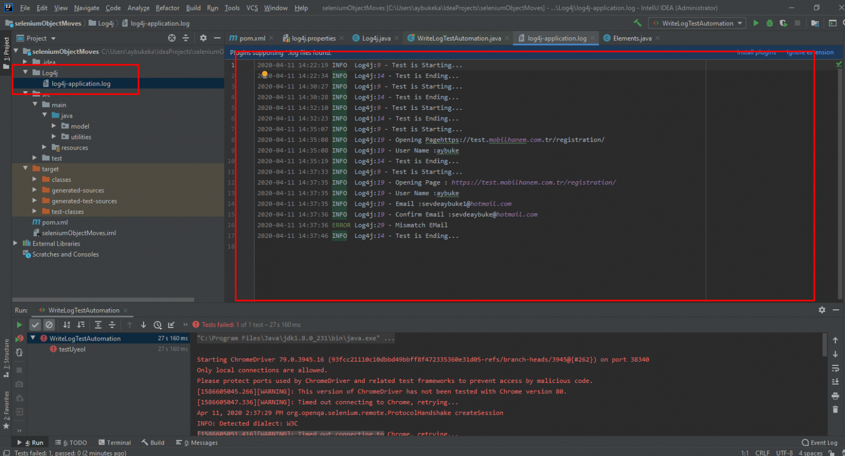The height and width of the screenshot is (456, 845).
Task: Toggle the Favorites tool window stripe
Action: coord(6,409)
